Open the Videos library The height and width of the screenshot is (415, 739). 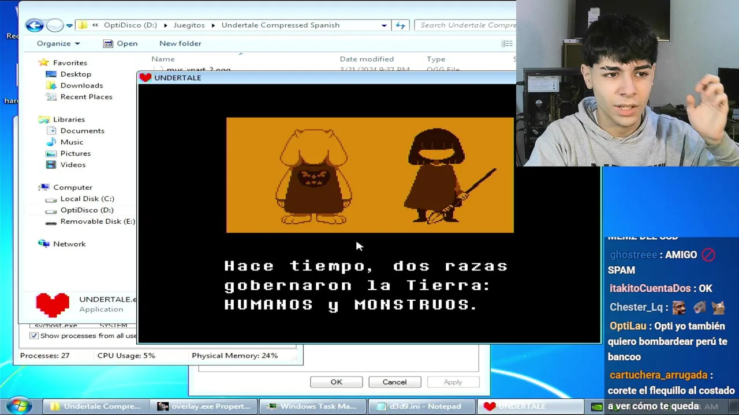coord(73,164)
